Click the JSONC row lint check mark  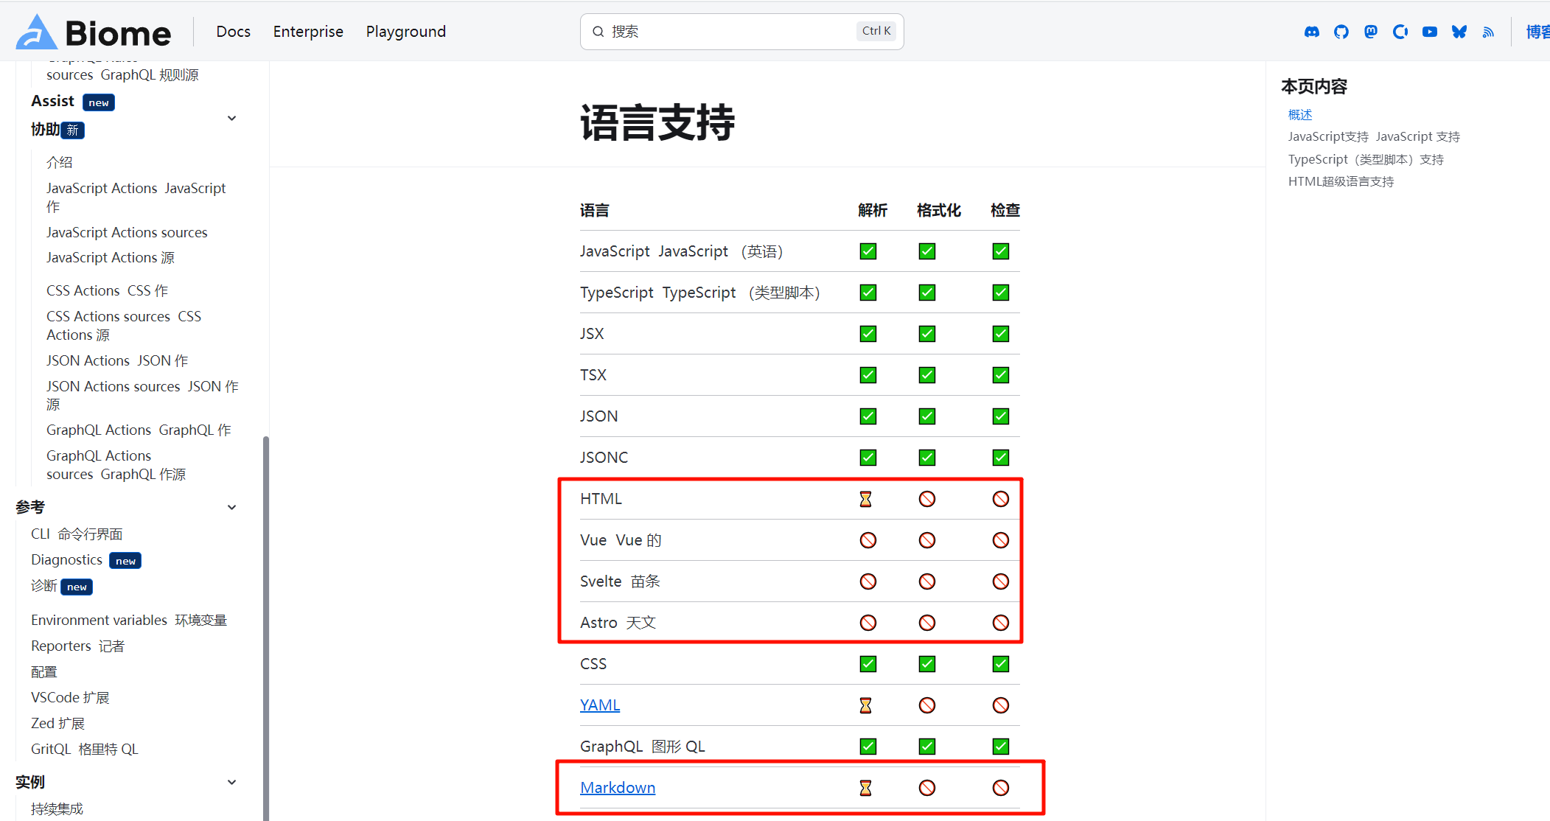coord(1001,458)
